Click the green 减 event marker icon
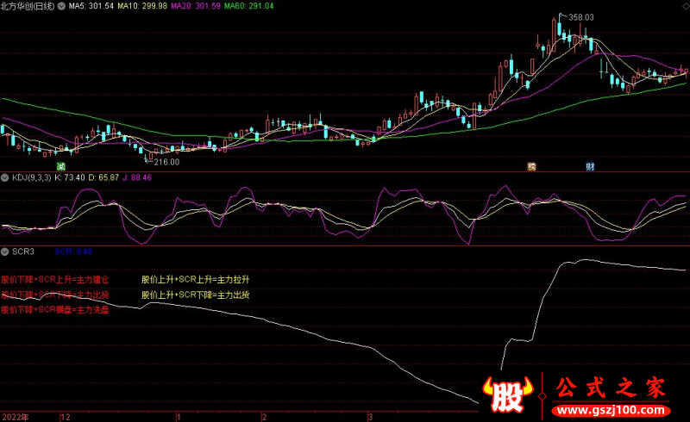 click(60, 165)
